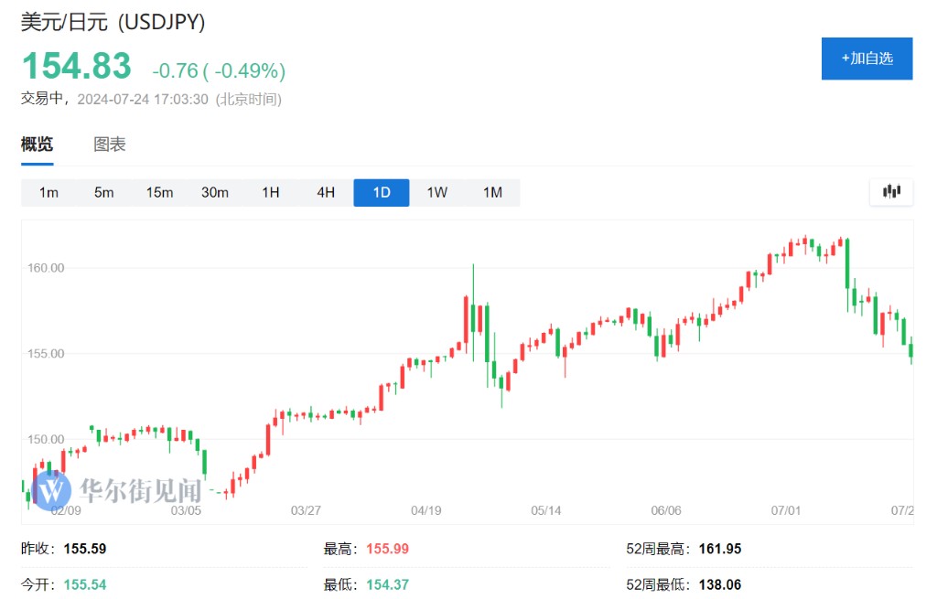937x599 pixels.
Task: Click the current price 154.83
Action: pos(77,67)
